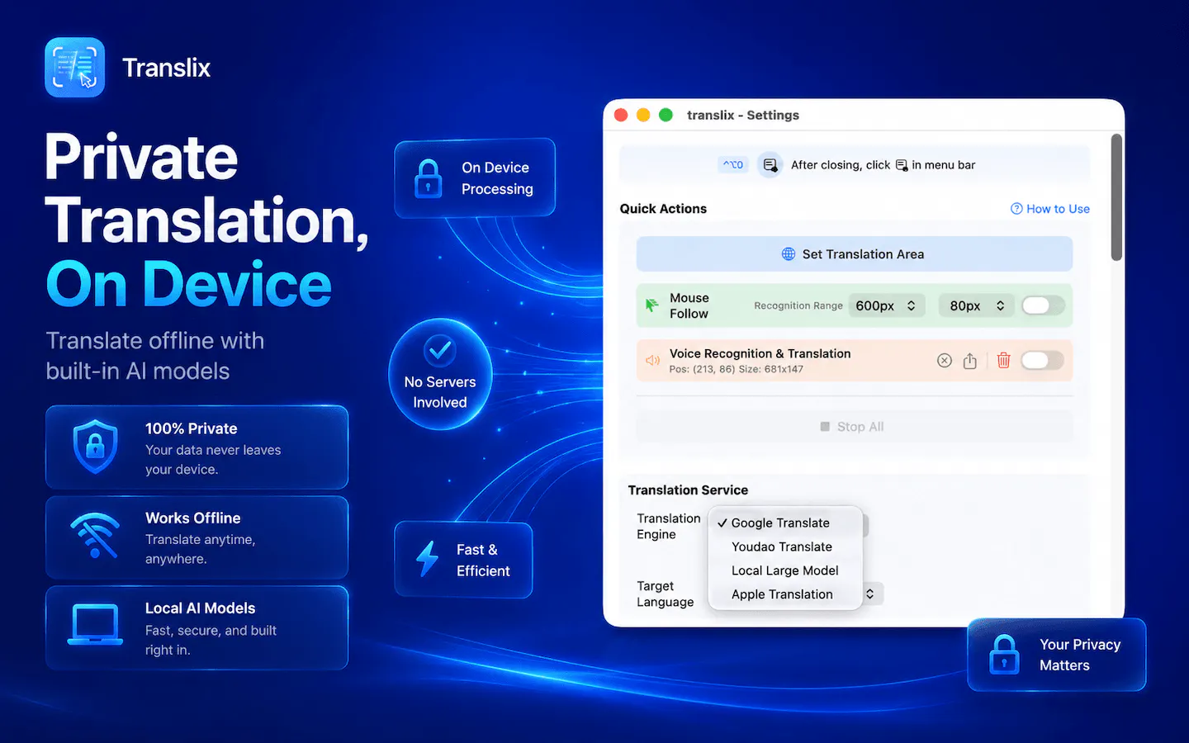Click the 'Translation Service' heading
This screenshot has height=743, width=1189.
click(x=688, y=490)
